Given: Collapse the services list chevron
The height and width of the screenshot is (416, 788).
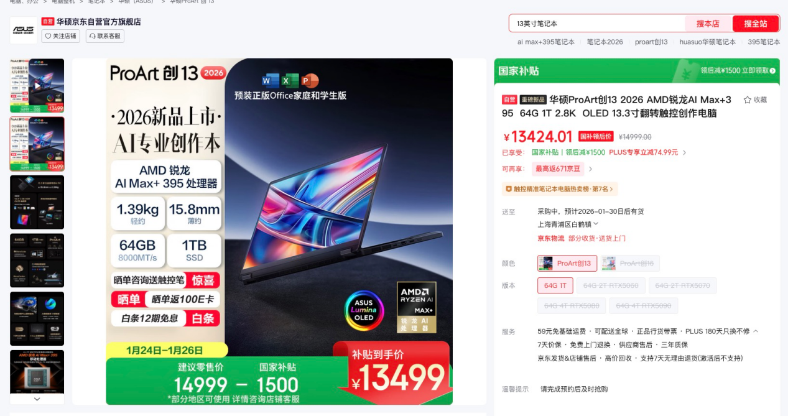Looking at the screenshot, I should point(756,331).
